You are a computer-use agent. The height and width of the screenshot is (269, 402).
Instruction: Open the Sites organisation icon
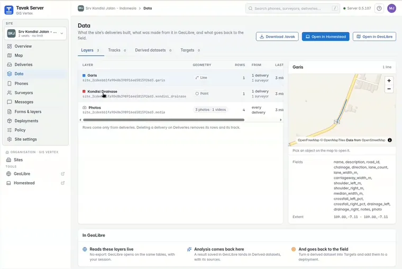coord(8,160)
